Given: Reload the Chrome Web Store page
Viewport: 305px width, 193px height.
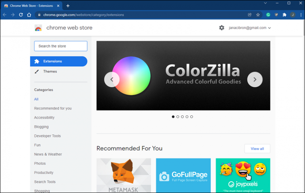Looking at the screenshot, I should 21,15.
